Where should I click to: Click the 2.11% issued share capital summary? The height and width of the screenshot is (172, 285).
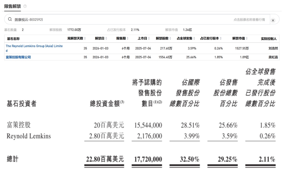tap(135, 30)
